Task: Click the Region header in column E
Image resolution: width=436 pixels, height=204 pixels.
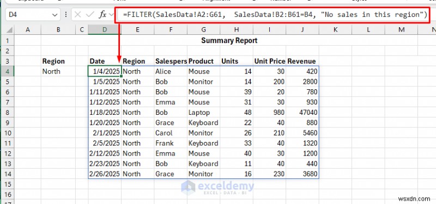Action: [x=137, y=61]
